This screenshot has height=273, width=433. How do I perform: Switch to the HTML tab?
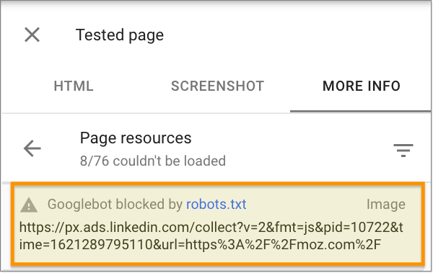coord(74,86)
